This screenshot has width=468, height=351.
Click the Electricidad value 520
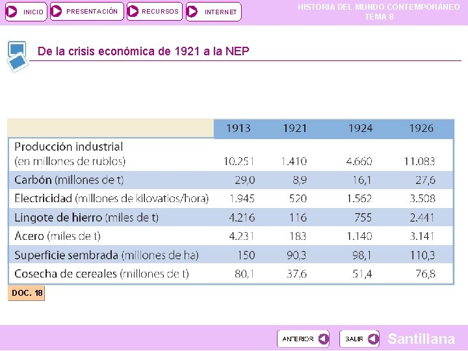pyautogui.click(x=298, y=198)
